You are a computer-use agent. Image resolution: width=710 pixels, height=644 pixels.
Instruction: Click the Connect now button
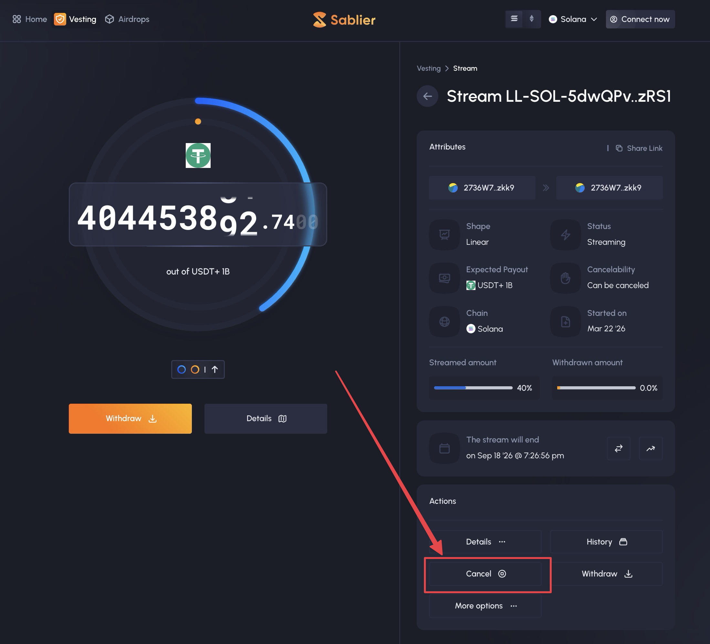(640, 19)
